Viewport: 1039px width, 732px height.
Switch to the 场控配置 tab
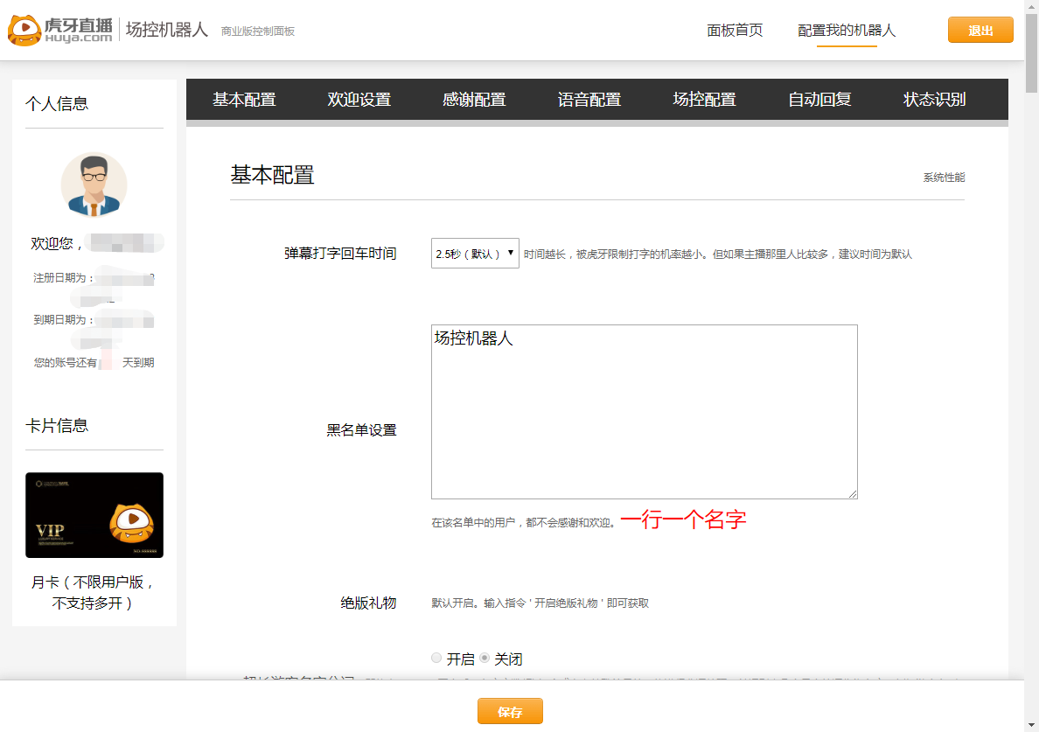point(704,100)
